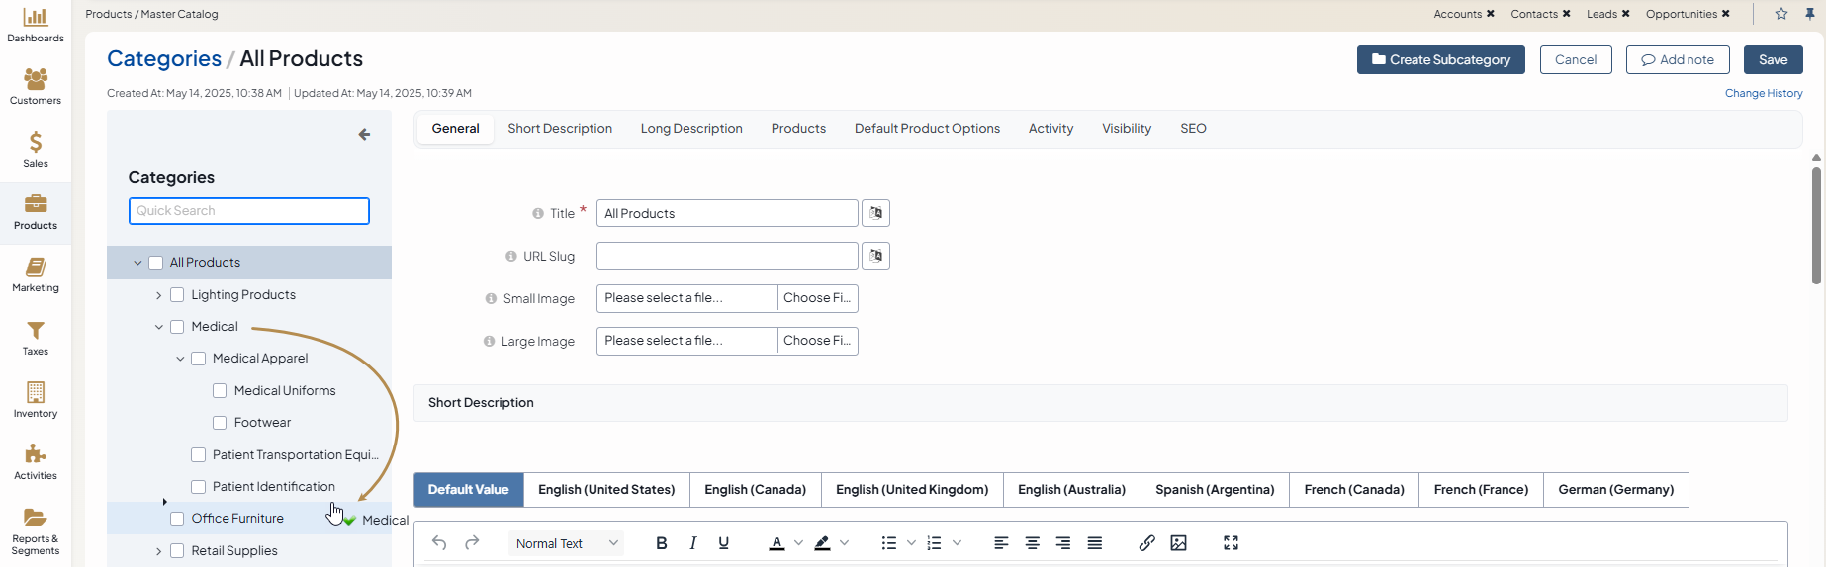Toggle fullscreen editor mode icon
1826x567 pixels.
1231,543
